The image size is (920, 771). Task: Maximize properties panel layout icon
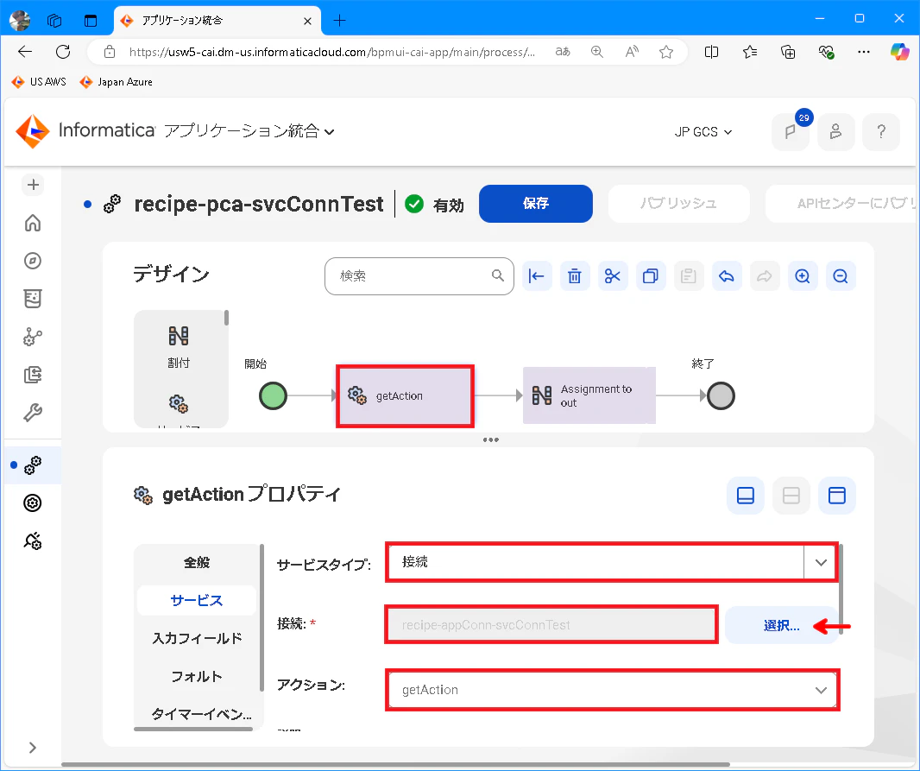[x=836, y=496]
